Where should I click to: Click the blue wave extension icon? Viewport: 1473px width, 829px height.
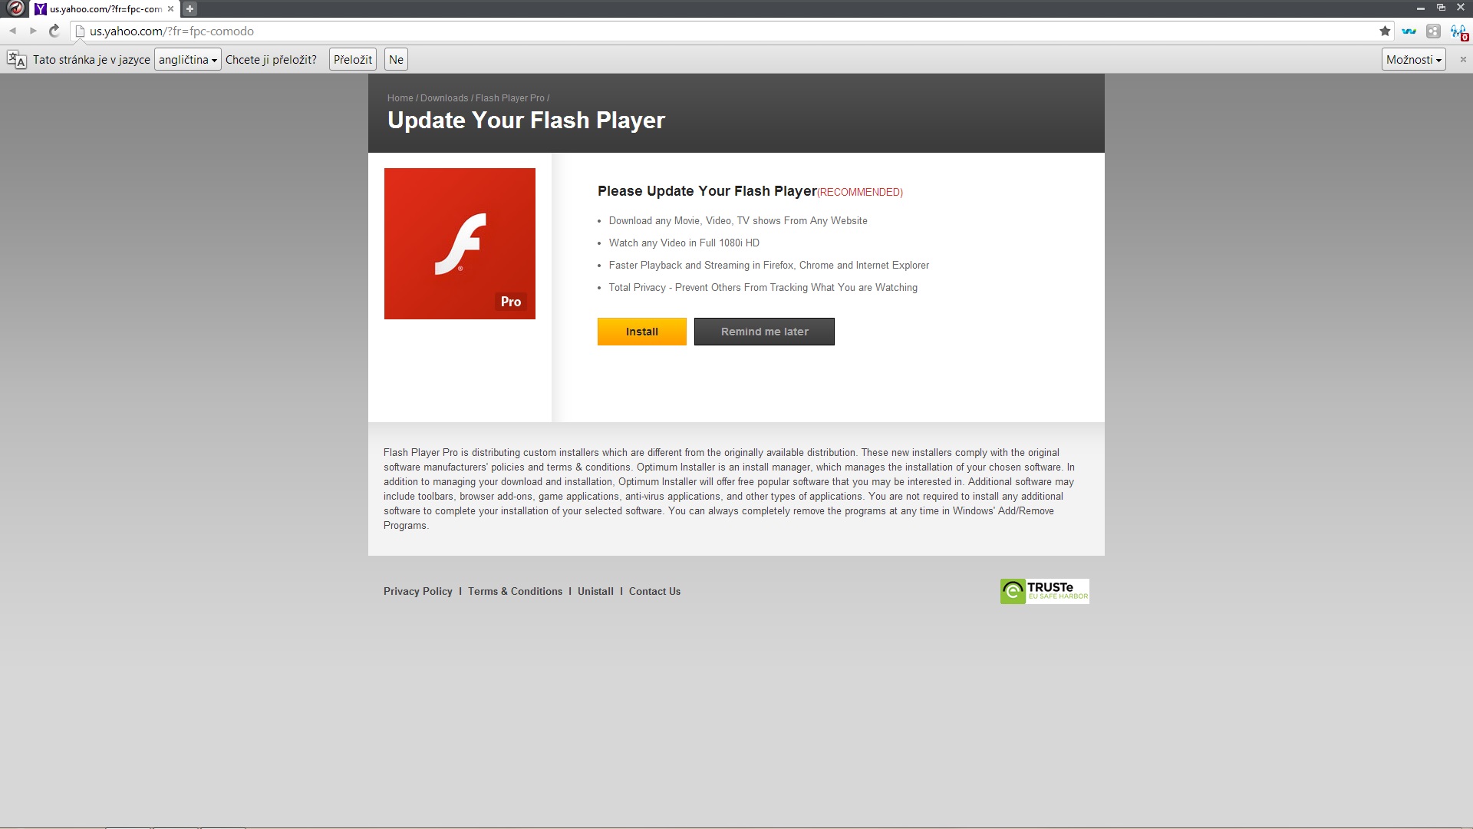1409,31
